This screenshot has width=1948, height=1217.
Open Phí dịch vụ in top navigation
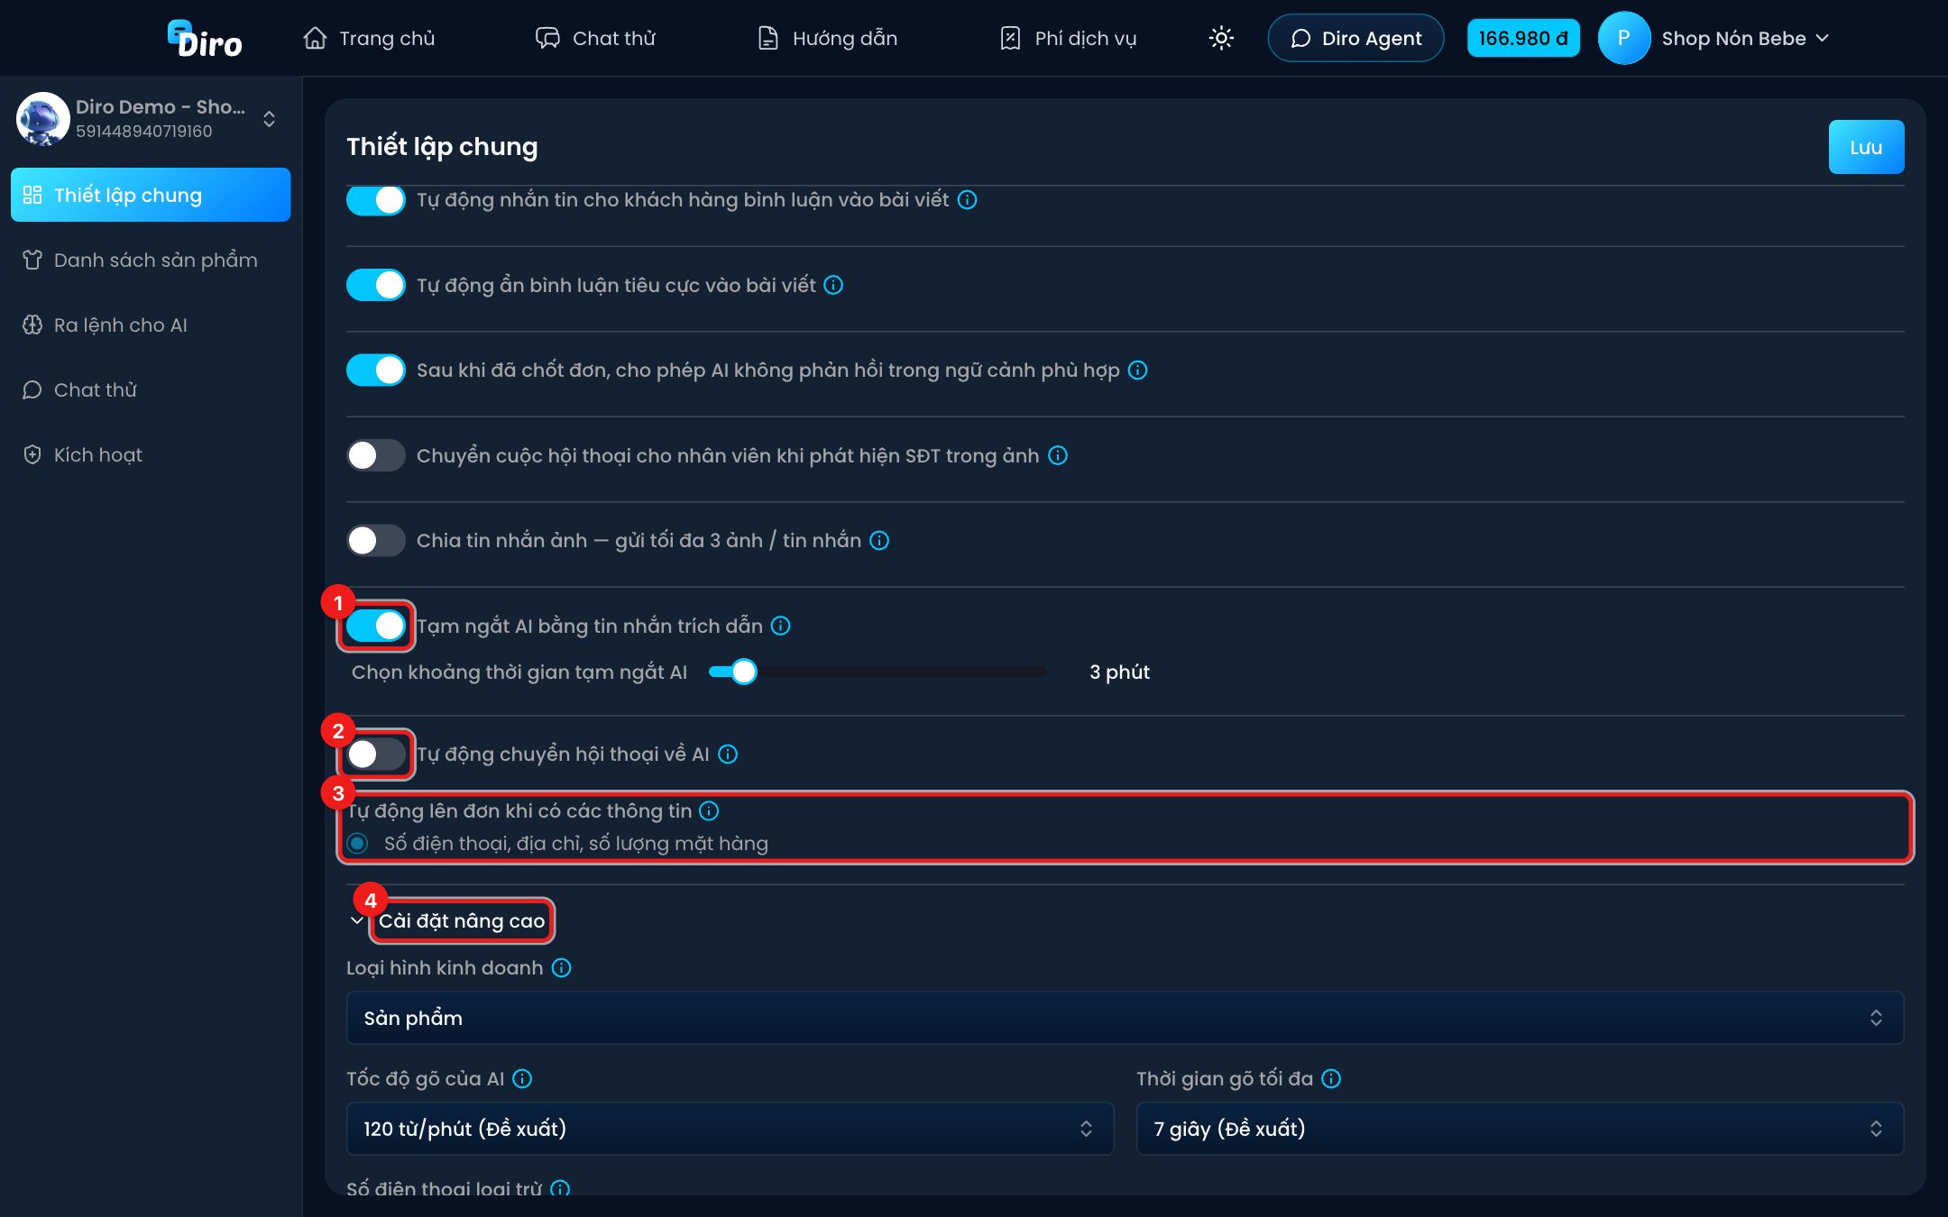(x=1069, y=38)
